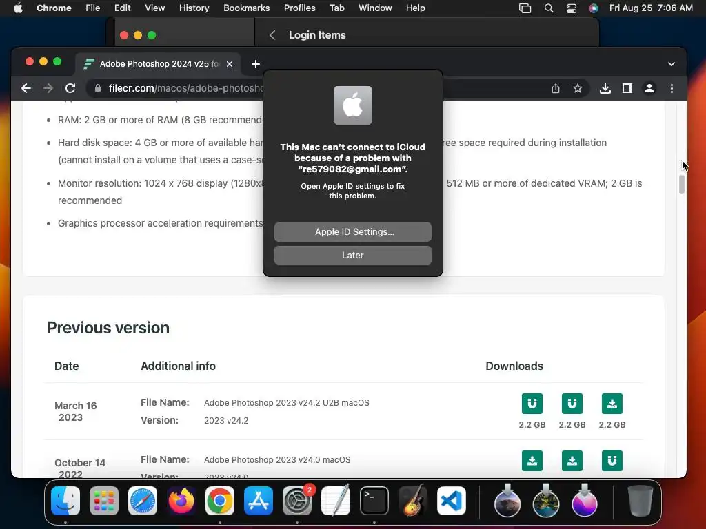This screenshot has width=706, height=529.
Task: Open Control Center in menu bar
Action: pyautogui.click(x=572, y=8)
